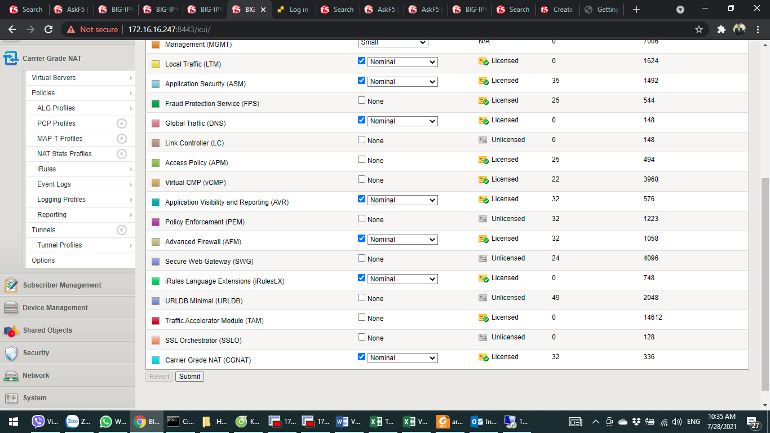Open the iRules menu item in the sidebar
770x433 pixels.
(46, 169)
